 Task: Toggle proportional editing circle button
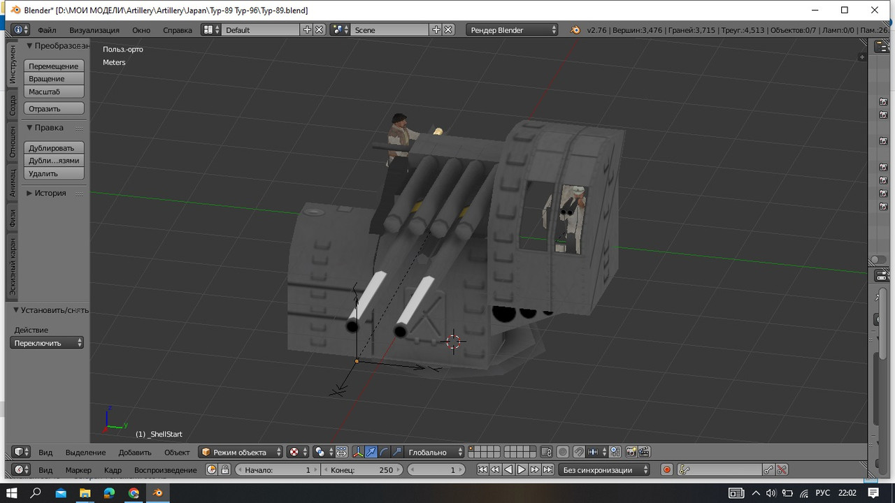tap(563, 452)
